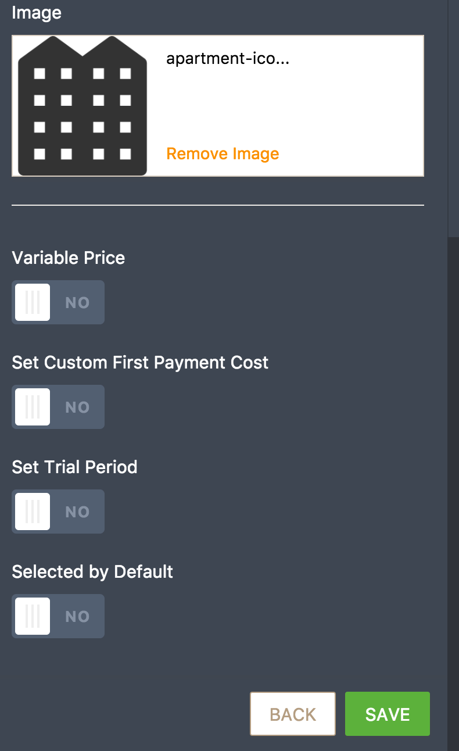
Task: Turn on the Selected by Default switch
Action: 58,616
